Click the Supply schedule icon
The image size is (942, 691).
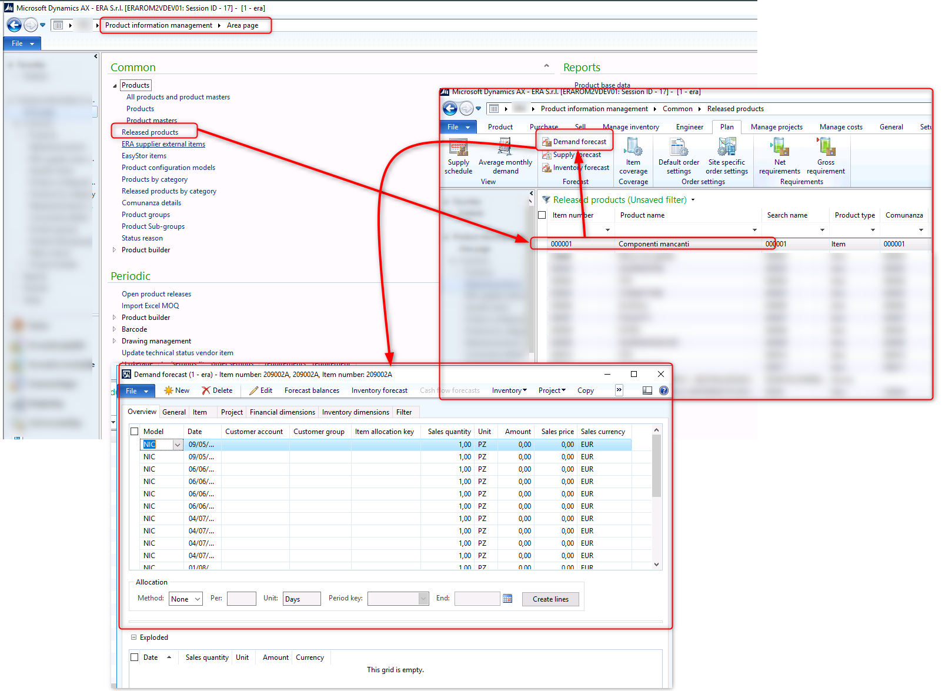[x=459, y=156]
